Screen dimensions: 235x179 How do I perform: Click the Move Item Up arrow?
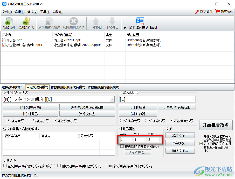(96, 21)
